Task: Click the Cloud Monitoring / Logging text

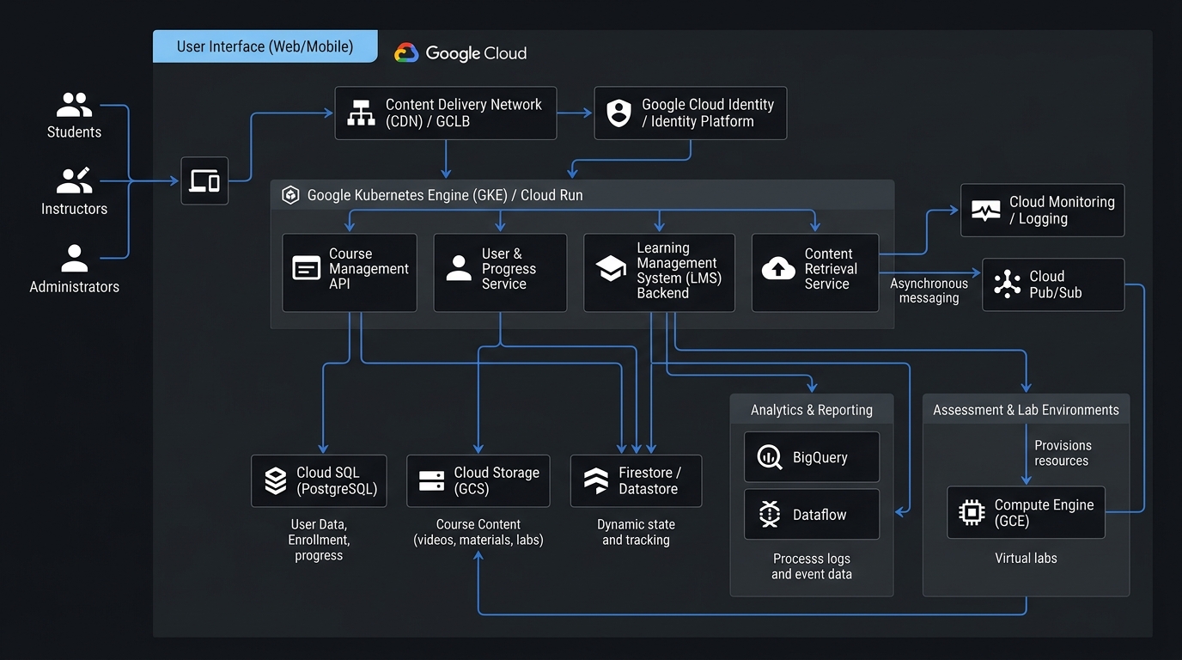Action: (x=1062, y=211)
